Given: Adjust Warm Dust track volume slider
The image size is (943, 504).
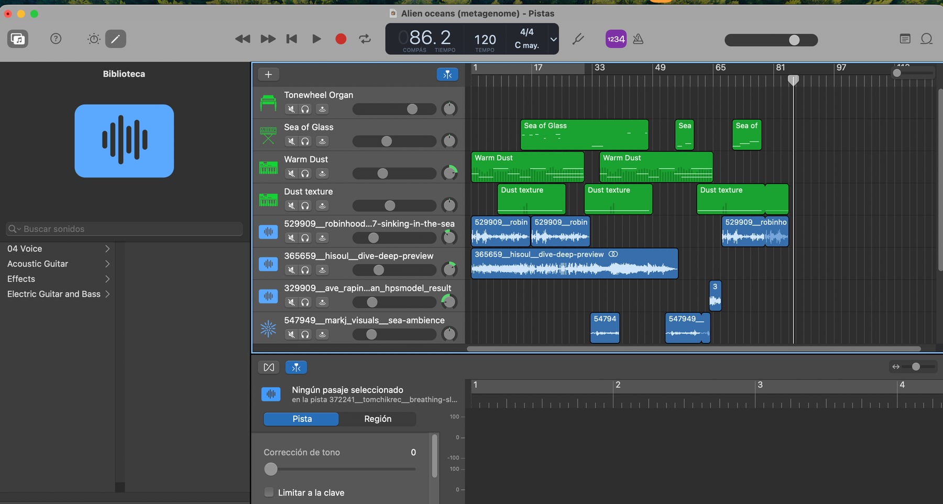Looking at the screenshot, I should pos(394,173).
